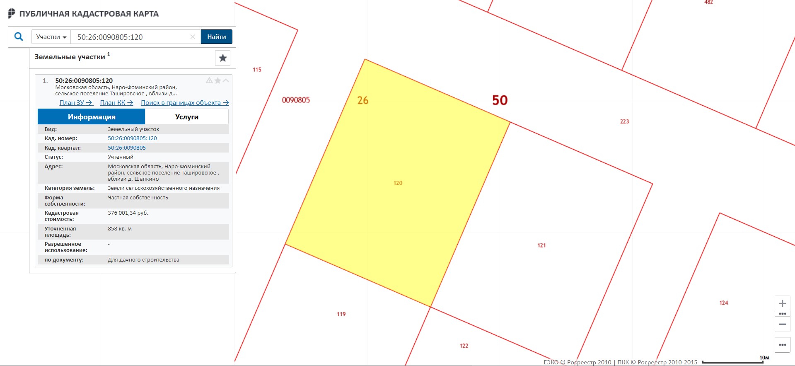Open the Участки search type dropdown

point(51,37)
